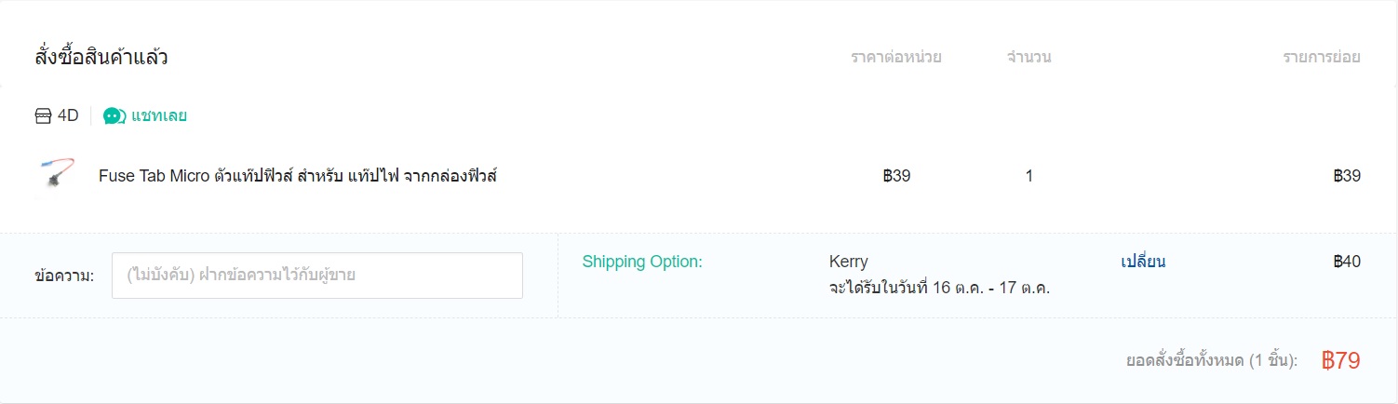Click the Shipping Option label
This screenshot has height=404, width=1398.
point(642,262)
